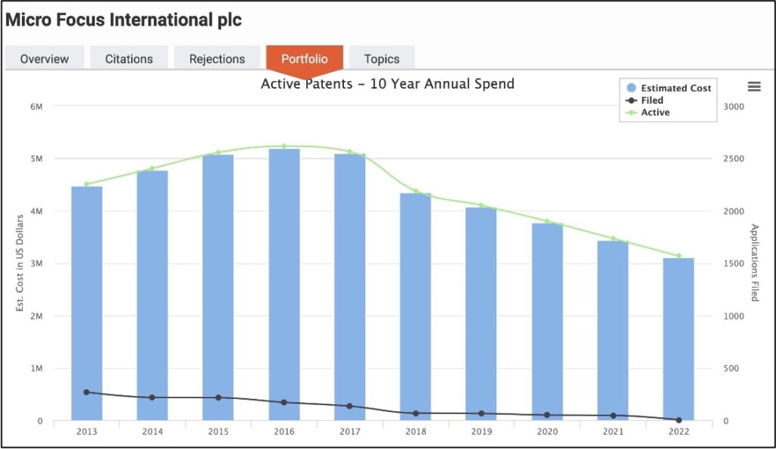Viewport: 776px width, 449px height.
Task: Click the 2020 estimated cost bar
Action: 547,322
